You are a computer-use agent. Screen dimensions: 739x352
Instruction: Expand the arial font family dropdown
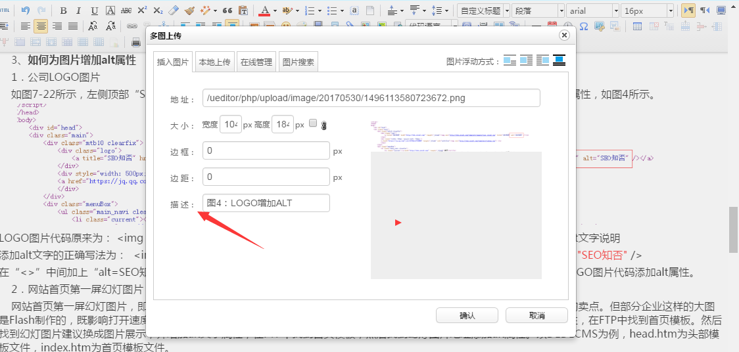592,11
